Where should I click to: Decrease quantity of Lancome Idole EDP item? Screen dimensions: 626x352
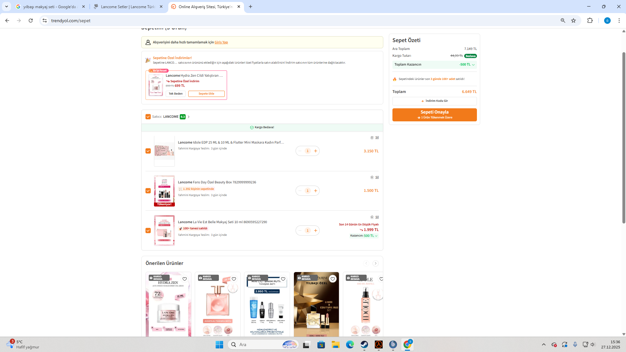click(x=300, y=151)
